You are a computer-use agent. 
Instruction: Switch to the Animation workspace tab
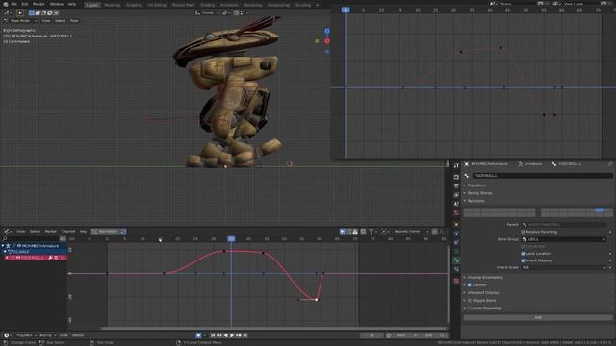[x=229, y=5]
